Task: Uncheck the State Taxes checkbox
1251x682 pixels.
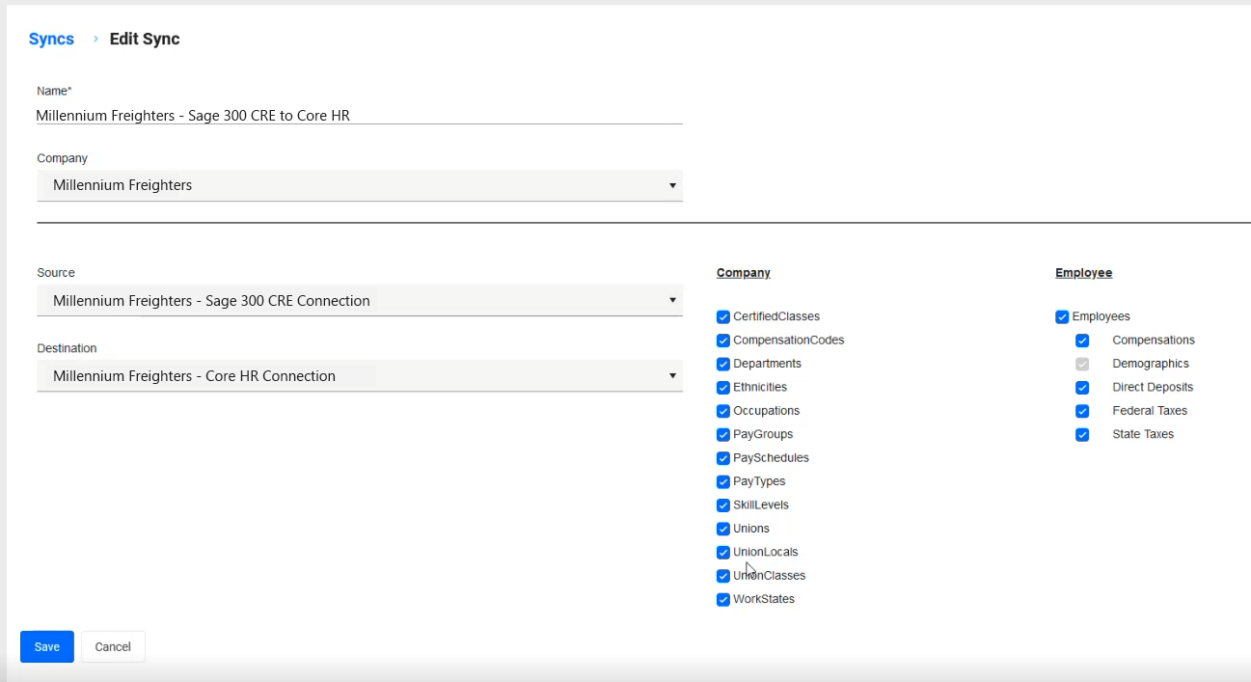Action: 1082,435
